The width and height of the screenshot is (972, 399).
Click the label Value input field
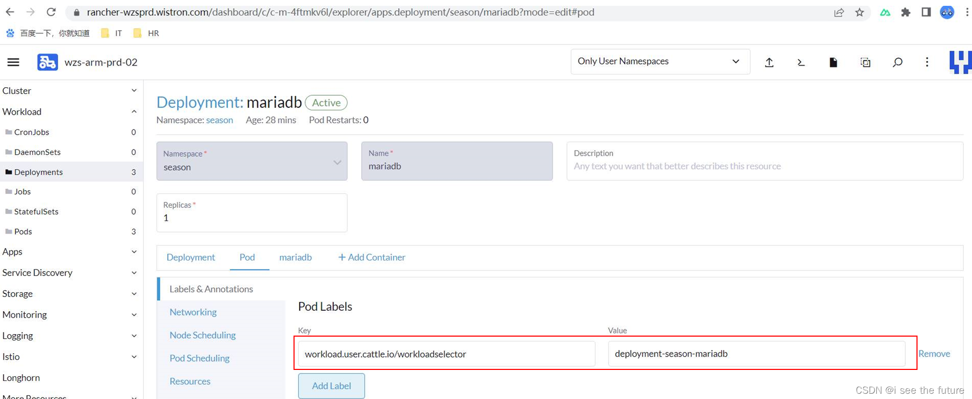click(757, 354)
